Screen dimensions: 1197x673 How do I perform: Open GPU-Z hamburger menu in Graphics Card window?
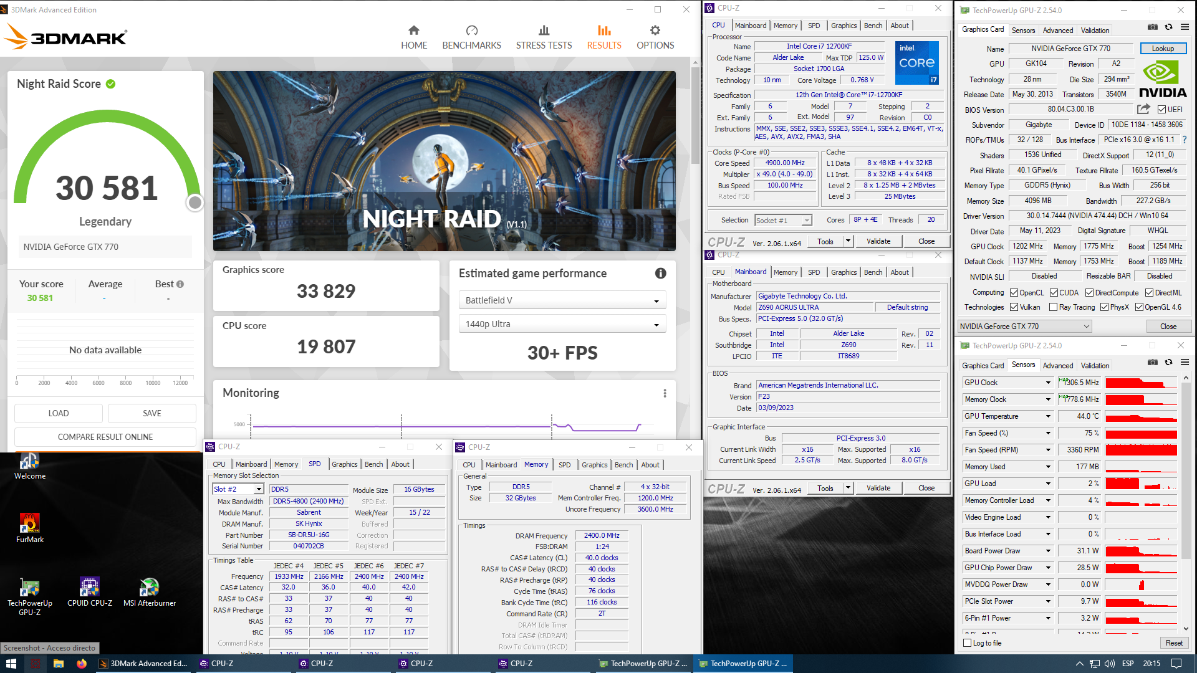[x=1185, y=27]
